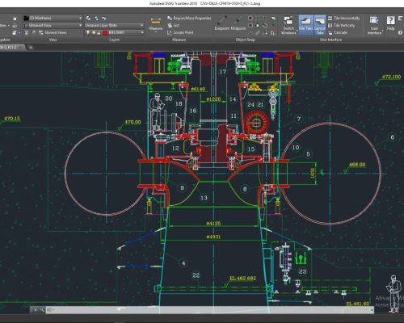Click callout balloon number 13
Screen dimensions: 404x323
(x=204, y=198)
